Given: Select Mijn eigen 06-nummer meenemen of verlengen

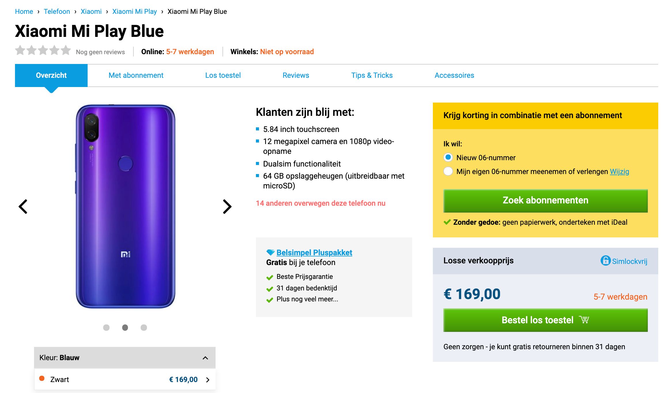Looking at the screenshot, I should (448, 171).
